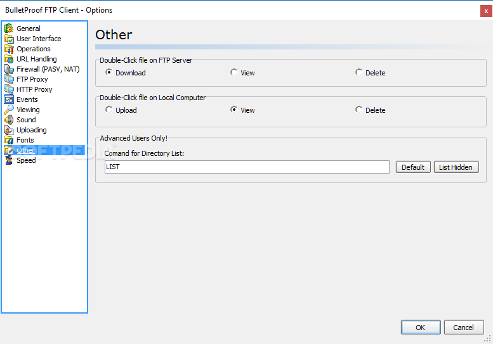Click the Viewing magnifier icon
Image resolution: width=493 pixels, height=344 pixels.
(9, 110)
